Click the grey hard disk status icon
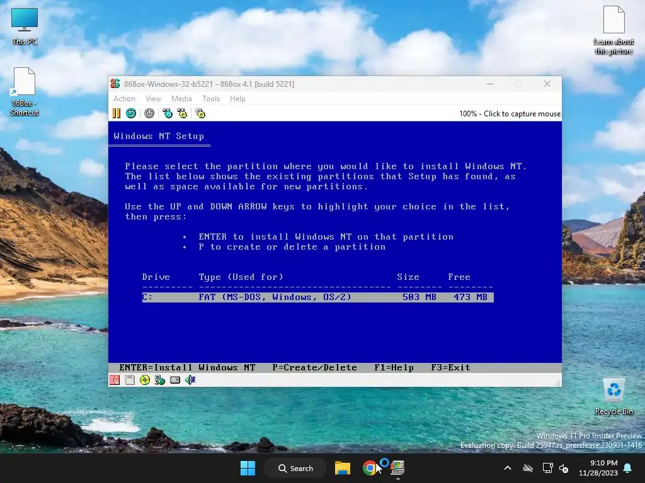This screenshot has width=645, height=483. (x=175, y=380)
